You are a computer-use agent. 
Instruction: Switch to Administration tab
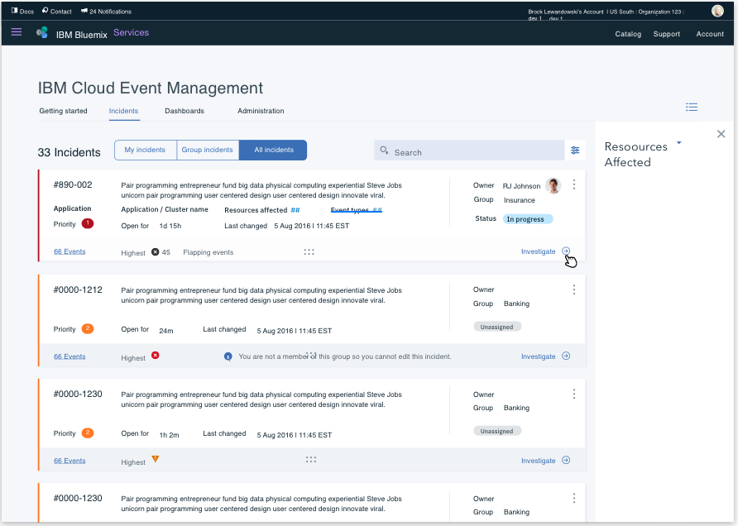click(261, 111)
